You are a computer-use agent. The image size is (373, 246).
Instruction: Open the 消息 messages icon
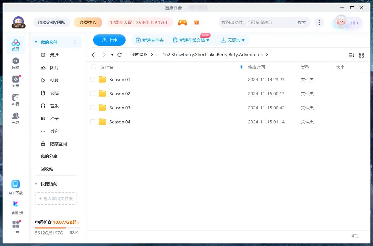click(15, 118)
